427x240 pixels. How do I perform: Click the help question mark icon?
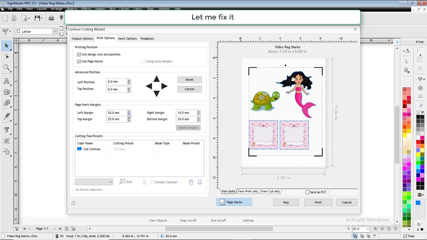[x=73, y=203]
